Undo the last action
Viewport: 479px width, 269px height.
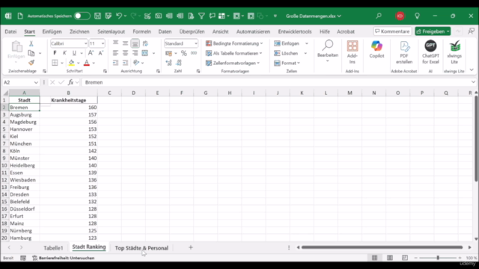(x=119, y=16)
